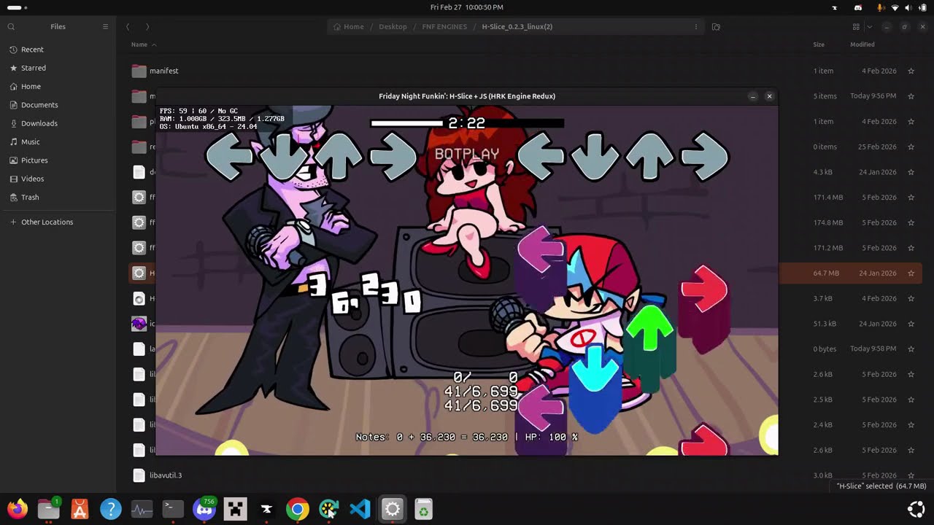
Task: Go to Home in the Files sidebar
Action: [58, 86]
